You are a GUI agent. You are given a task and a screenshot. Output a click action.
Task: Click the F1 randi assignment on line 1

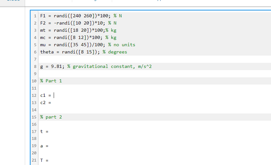(81, 16)
